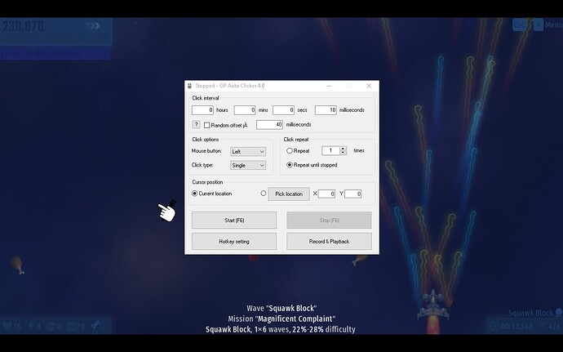
Task: Select the Pick location radio button
Action: click(x=264, y=193)
